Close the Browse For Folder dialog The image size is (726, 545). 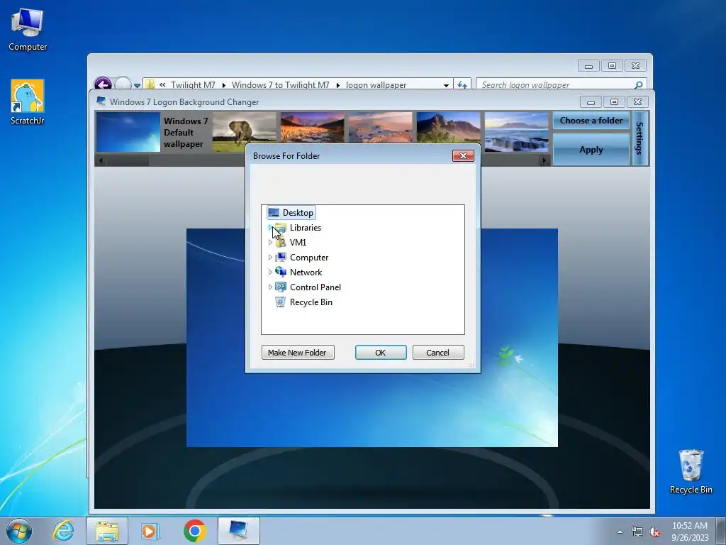(x=463, y=155)
